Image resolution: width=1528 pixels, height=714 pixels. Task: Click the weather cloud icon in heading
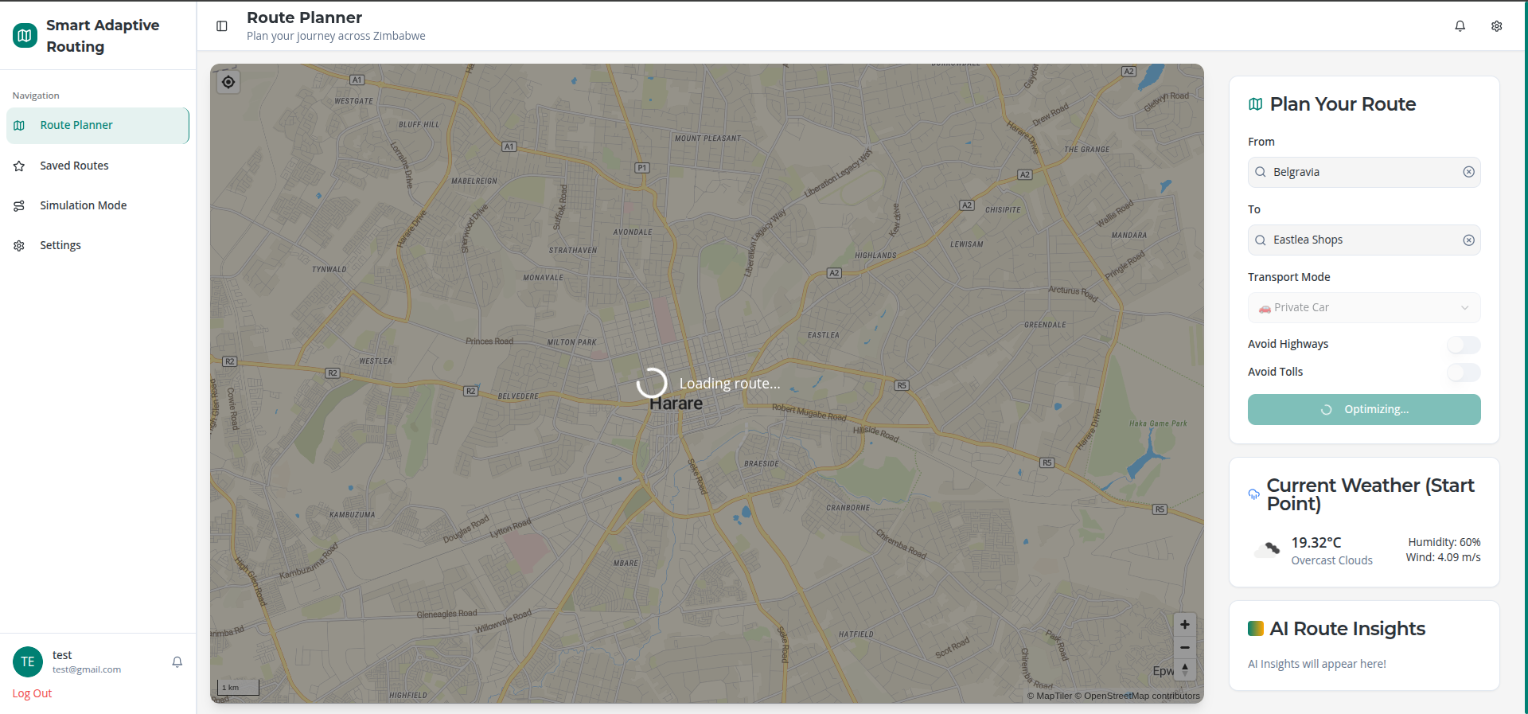pos(1254,494)
